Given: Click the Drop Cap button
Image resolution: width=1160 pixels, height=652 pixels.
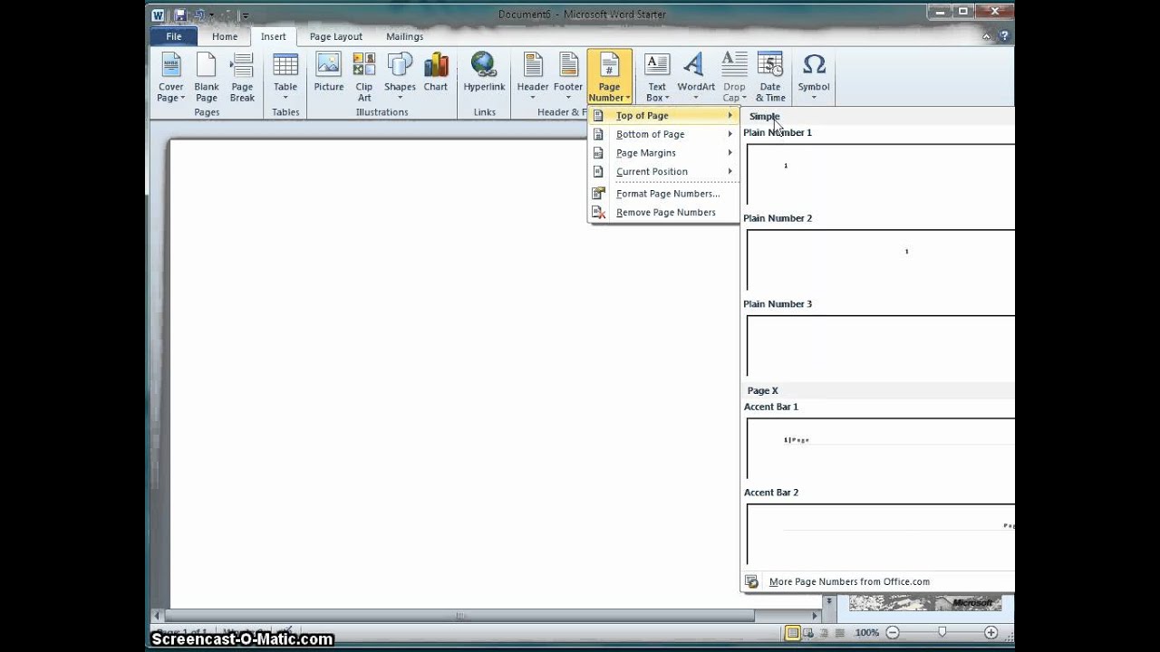Looking at the screenshot, I should pos(734,78).
